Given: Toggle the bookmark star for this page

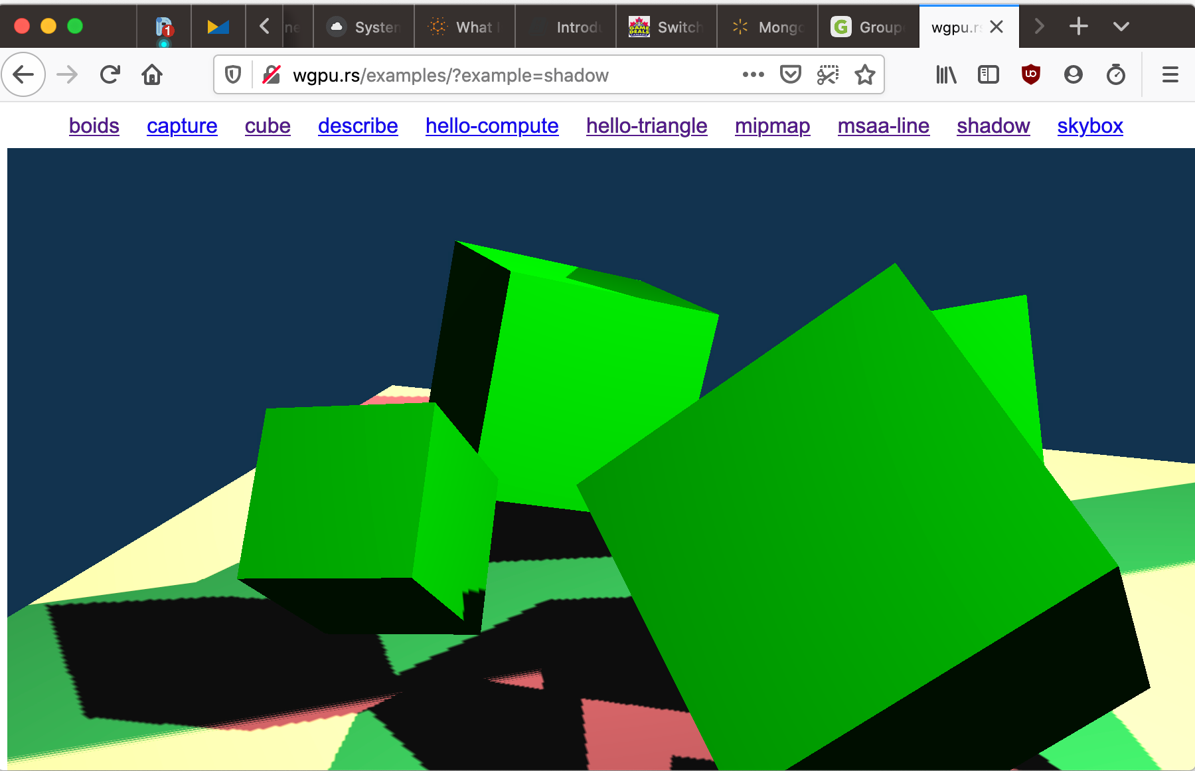Looking at the screenshot, I should [864, 74].
